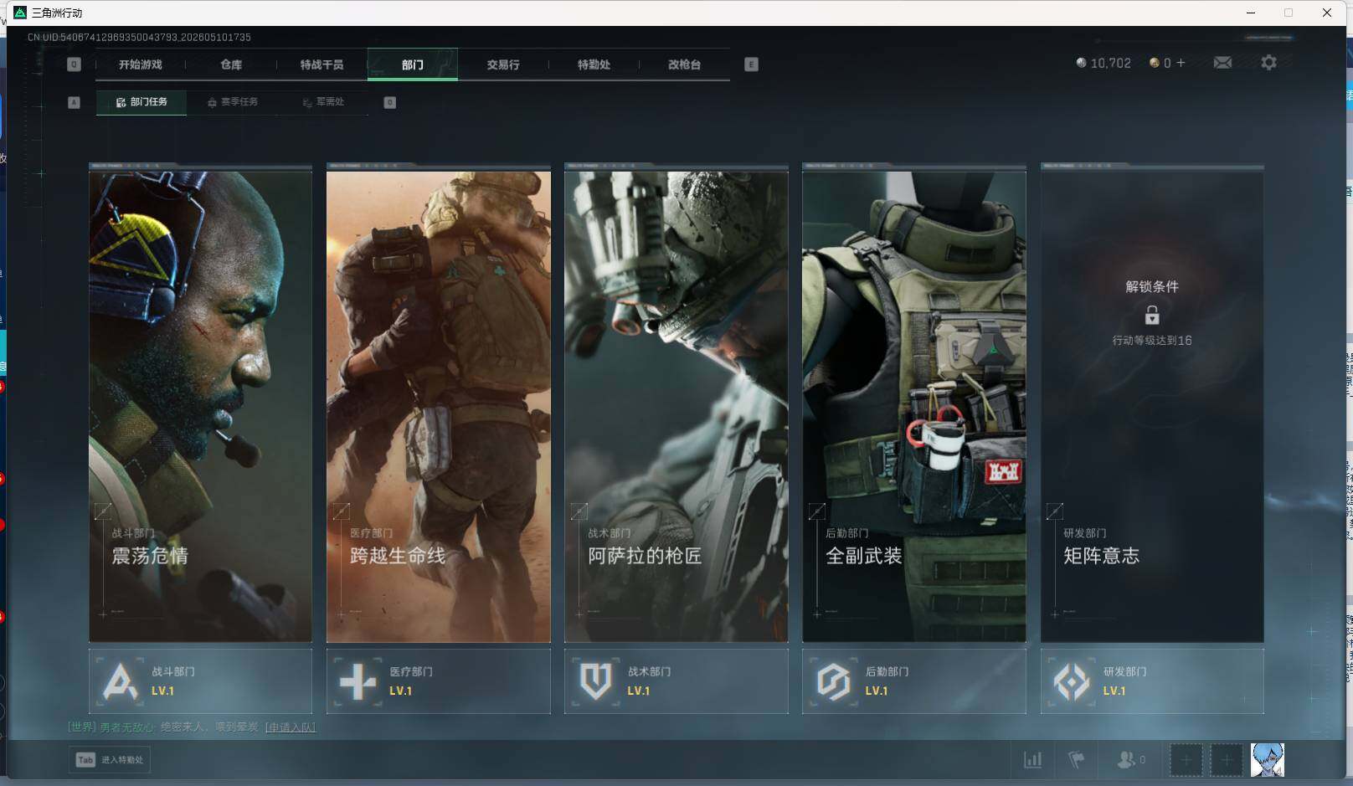
Task: Switch to the 赛季任务 sub-tab
Action: 233,102
